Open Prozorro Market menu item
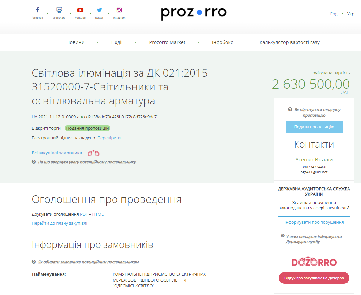Screen dimensions: 361x295 click(x=167, y=42)
